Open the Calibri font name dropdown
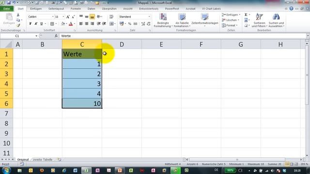 click(53, 17)
